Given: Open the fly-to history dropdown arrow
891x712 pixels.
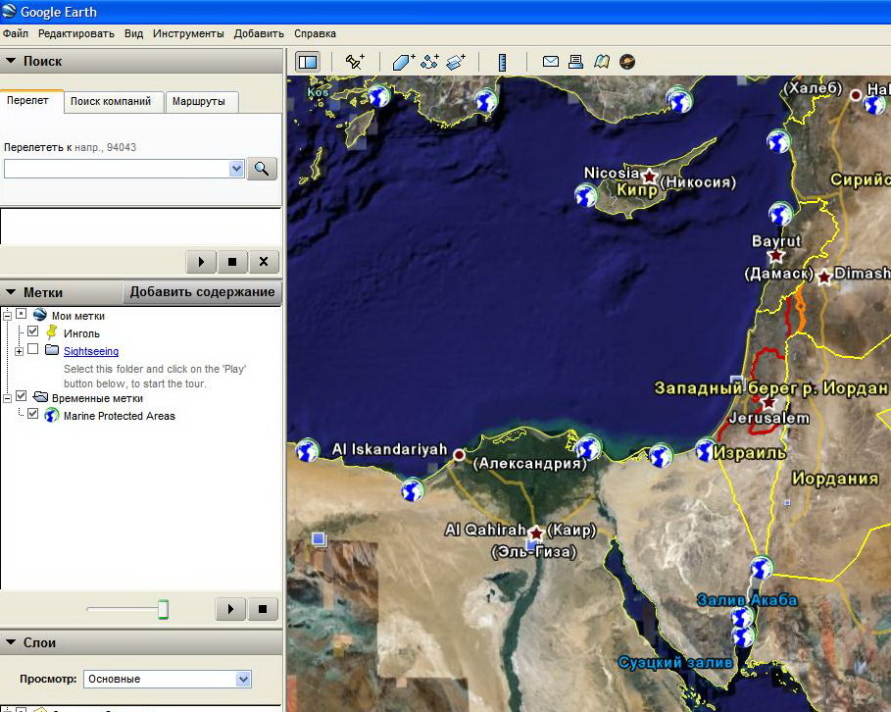Looking at the screenshot, I should (236, 169).
